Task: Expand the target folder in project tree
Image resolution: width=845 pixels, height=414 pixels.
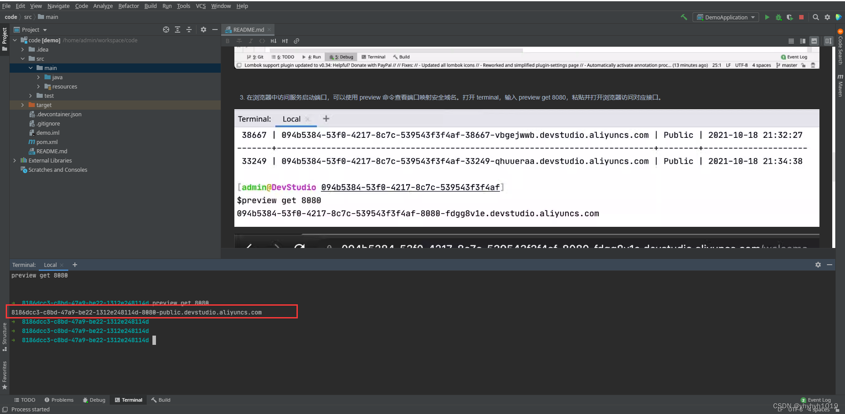Action: click(x=22, y=105)
